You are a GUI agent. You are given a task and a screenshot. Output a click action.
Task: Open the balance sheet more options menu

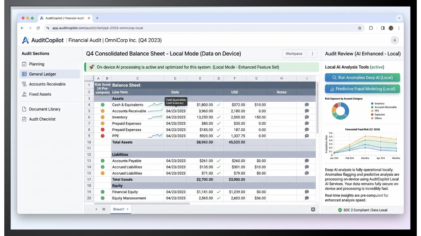click(x=312, y=54)
